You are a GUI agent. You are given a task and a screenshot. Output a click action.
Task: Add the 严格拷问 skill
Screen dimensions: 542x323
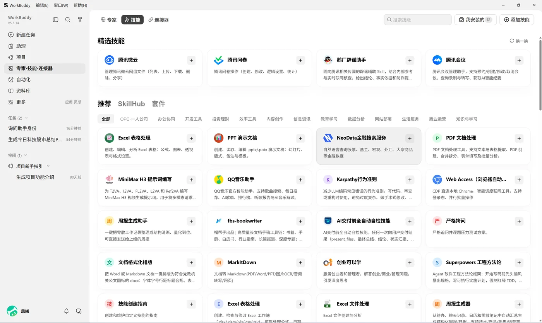519,221
